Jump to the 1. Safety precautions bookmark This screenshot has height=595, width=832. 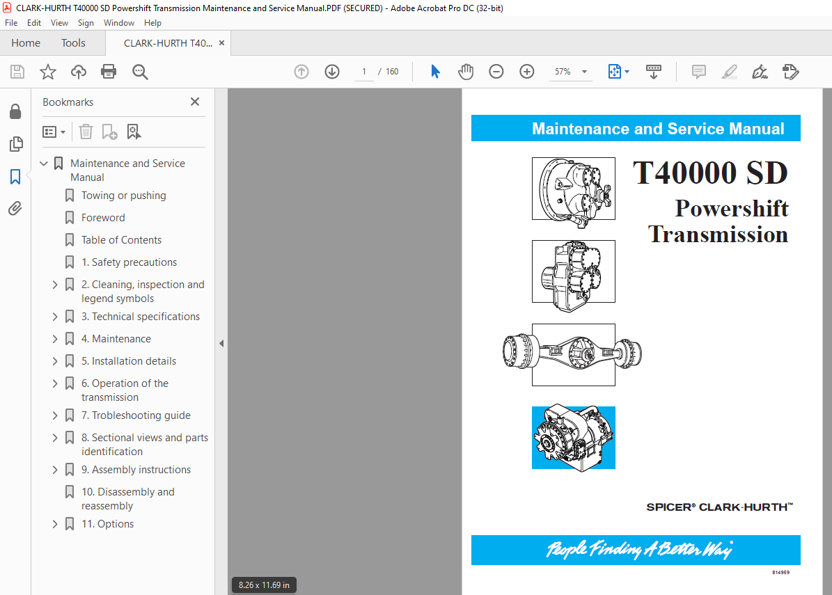pos(129,262)
